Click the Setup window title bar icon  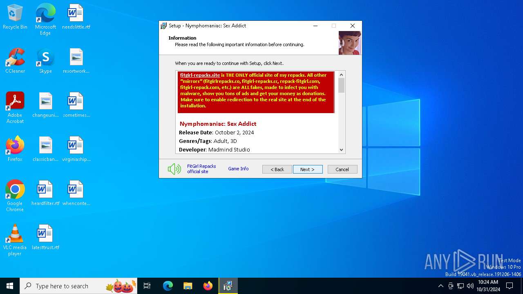164,26
